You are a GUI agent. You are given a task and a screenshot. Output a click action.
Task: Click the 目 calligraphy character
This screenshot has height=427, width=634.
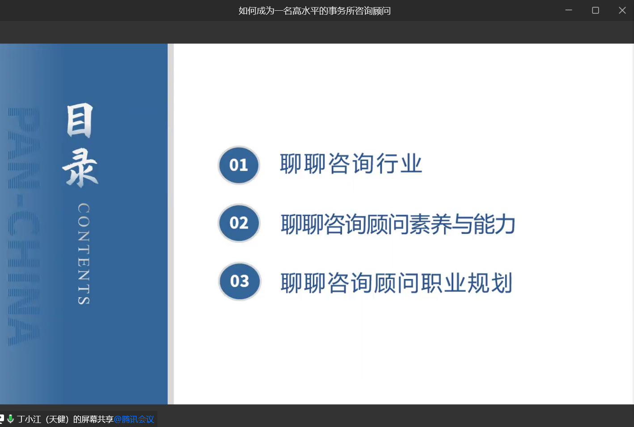point(80,121)
